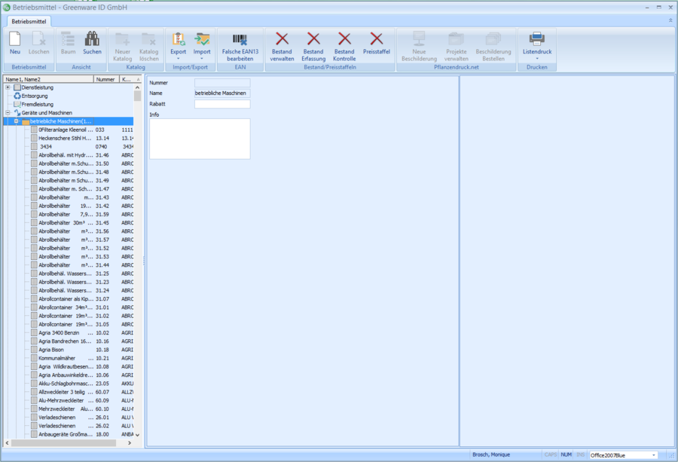This screenshot has height=462, width=678.
Task: Sort by Name1, Name2 column header
Action: coord(48,79)
